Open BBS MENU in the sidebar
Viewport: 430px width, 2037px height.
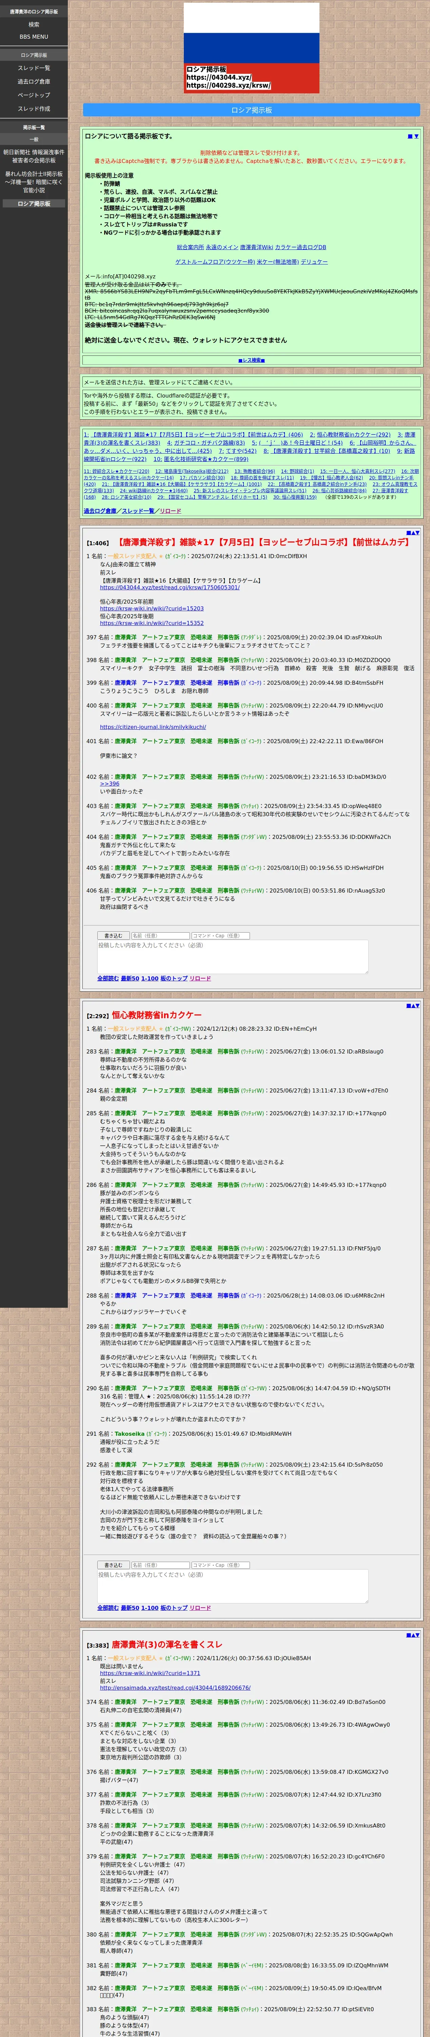click(x=34, y=36)
